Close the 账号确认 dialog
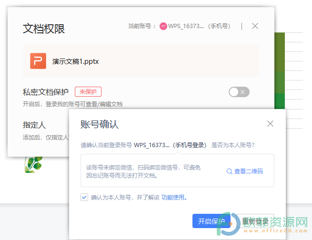The height and width of the screenshot is (240, 312). click(x=270, y=123)
